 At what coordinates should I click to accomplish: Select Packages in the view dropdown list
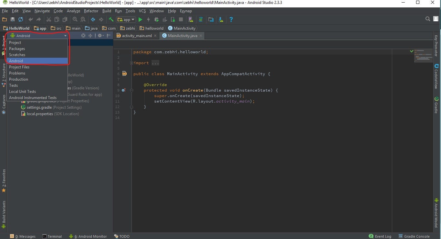(x=37, y=49)
